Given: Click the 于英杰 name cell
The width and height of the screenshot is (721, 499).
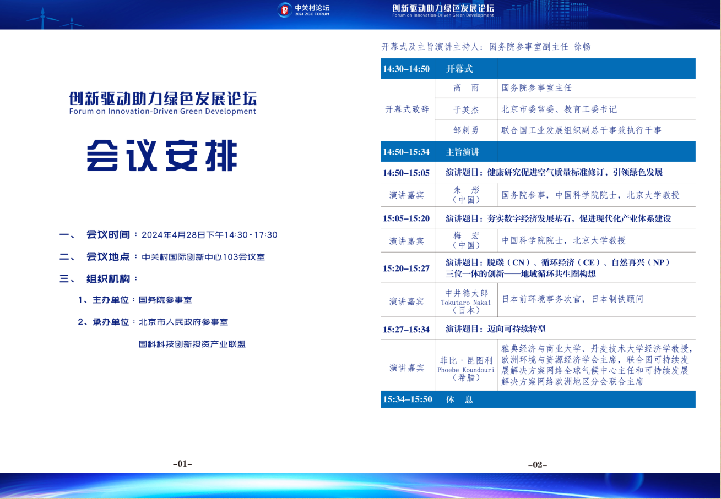Looking at the screenshot, I should [466, 109].
